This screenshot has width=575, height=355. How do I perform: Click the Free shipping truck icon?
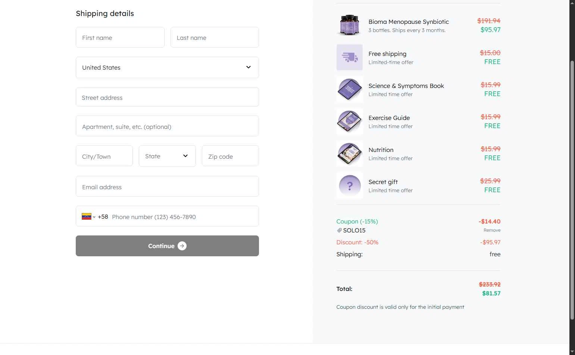click(x=350, y=57)
